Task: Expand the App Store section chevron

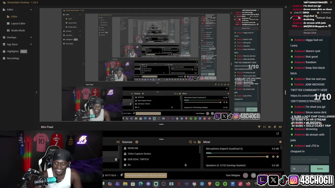Action: (31, 44)
